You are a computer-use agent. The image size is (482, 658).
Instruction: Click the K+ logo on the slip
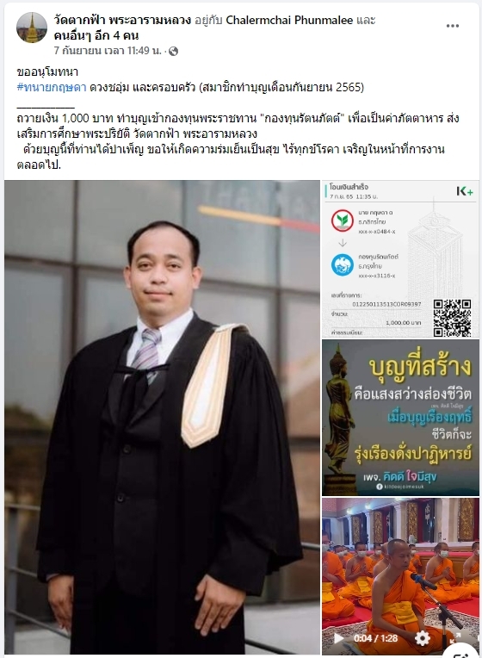pyautogui.click(x=465, y=191)
